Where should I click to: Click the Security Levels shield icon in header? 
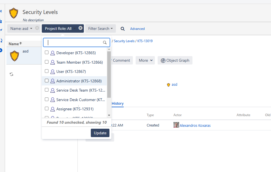[14, 13]
